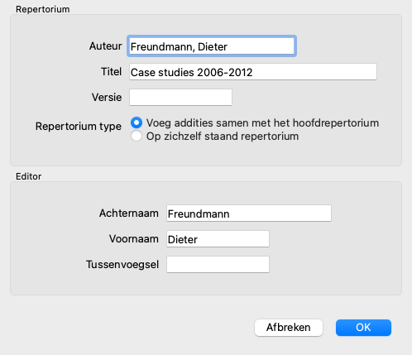Click into the Titel input field
This screenshot has width=412, height=355.
[x=253, y=72]
